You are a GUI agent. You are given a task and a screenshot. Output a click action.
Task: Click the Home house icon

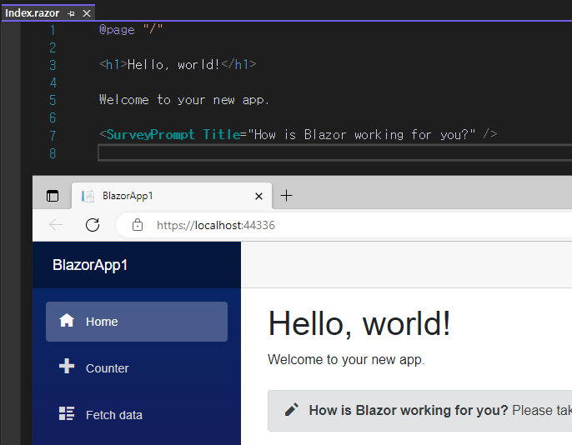67,321
